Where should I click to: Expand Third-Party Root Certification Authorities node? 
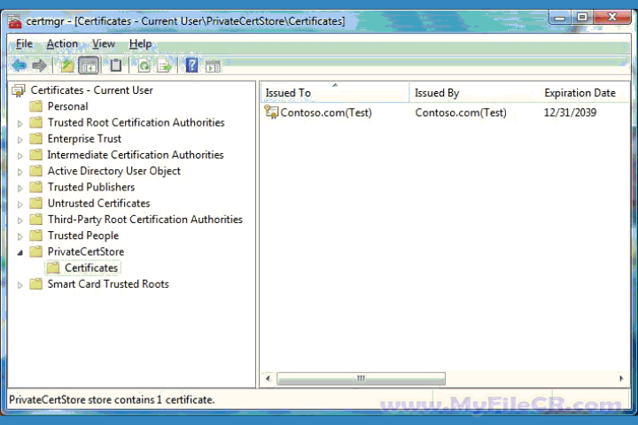point(19,220)
